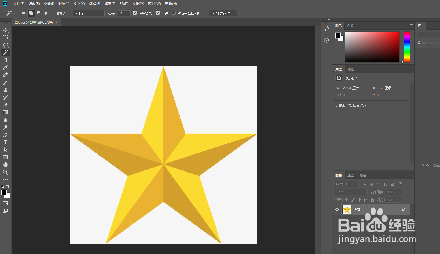
Task: Choose Add to Selection mode
Action: click(x=31, y=13)
